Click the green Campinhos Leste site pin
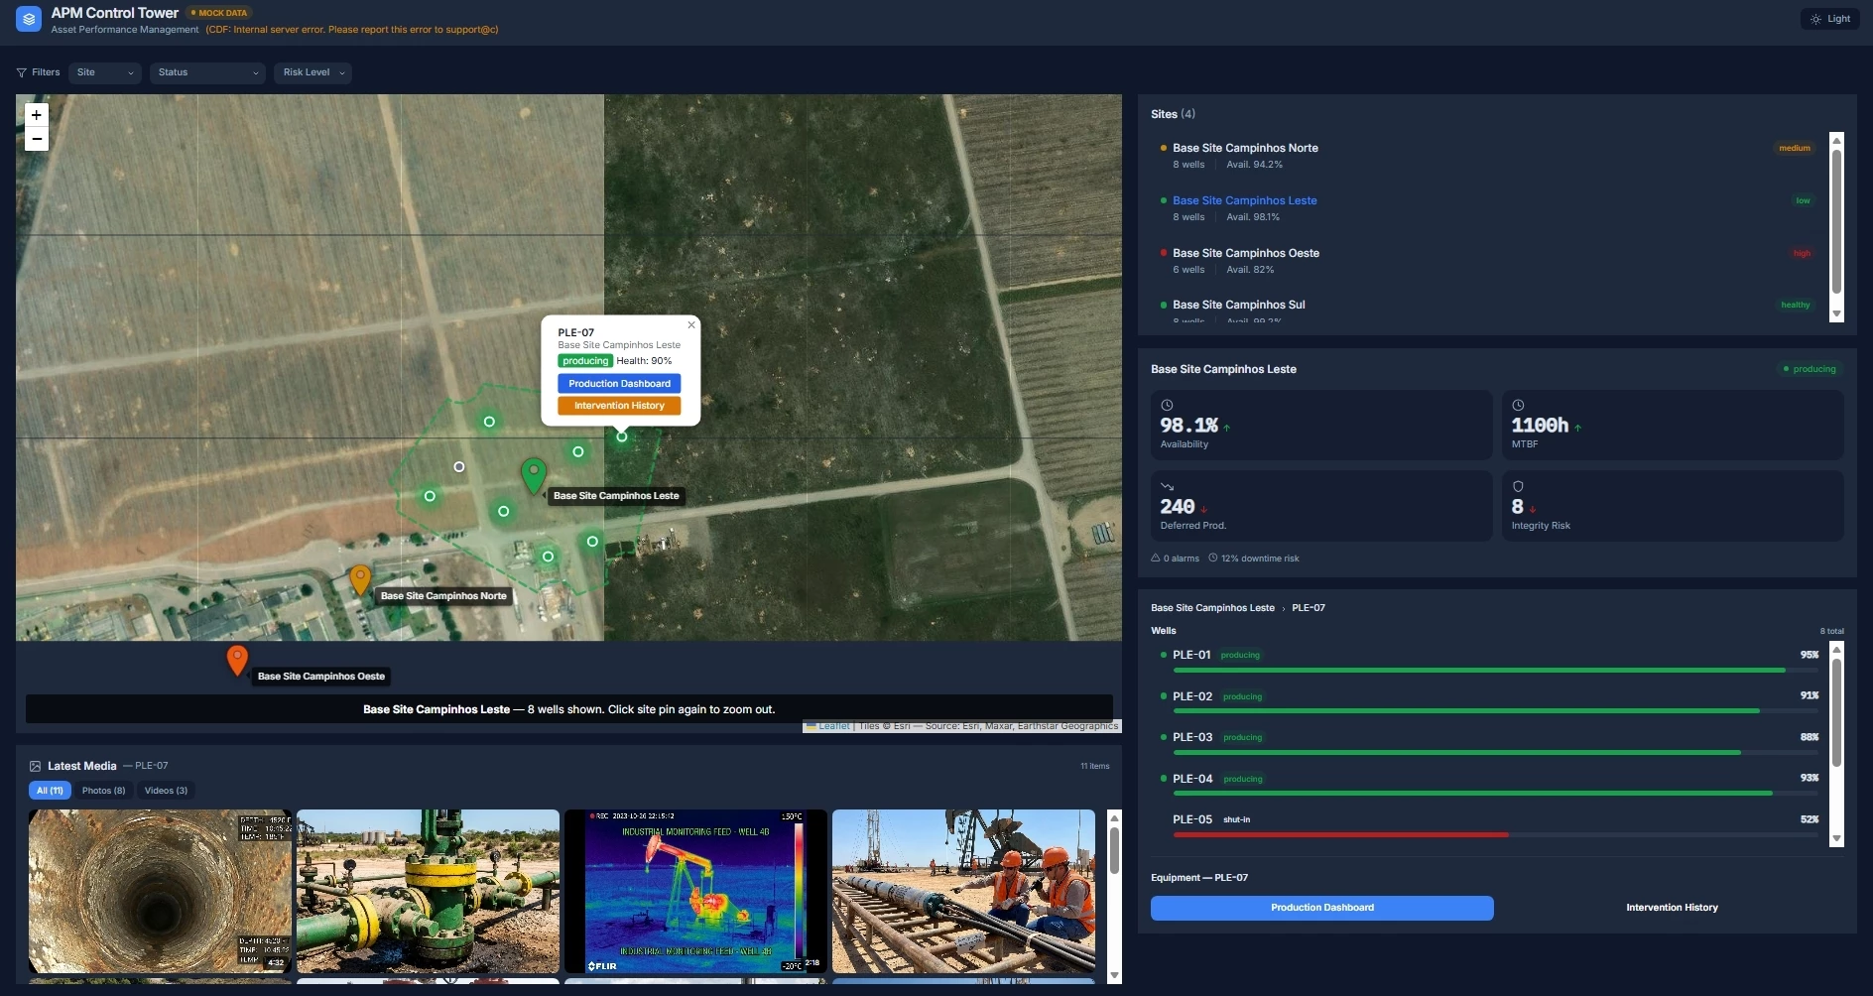 click(534, 475)
